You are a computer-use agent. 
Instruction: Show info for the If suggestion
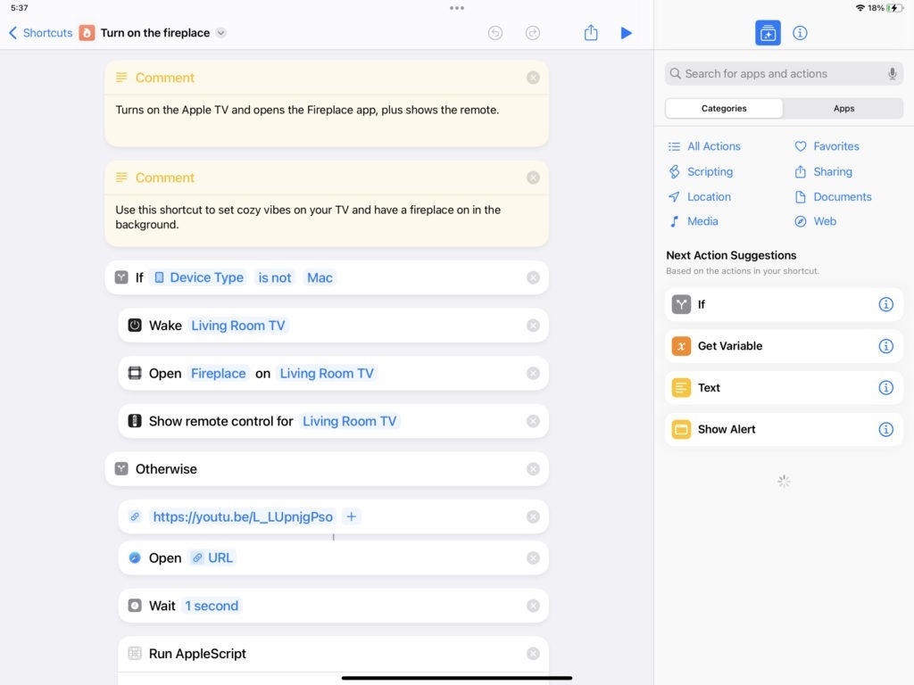click(x=885, y=305)
